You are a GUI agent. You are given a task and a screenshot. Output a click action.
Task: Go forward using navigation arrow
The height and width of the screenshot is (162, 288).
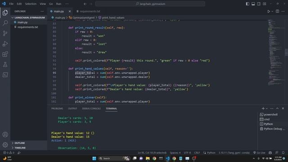coord(91,4)
